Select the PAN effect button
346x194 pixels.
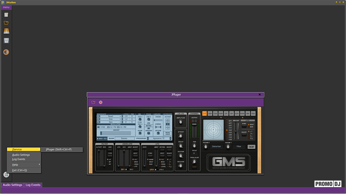tap(248, 113)
